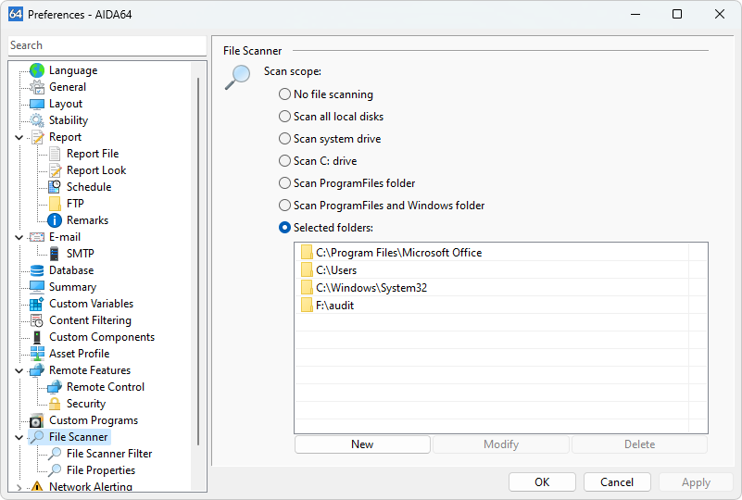Screen dimensions: 742x500
Task: Click the Security padlock icon
Action: pos(55,404)
